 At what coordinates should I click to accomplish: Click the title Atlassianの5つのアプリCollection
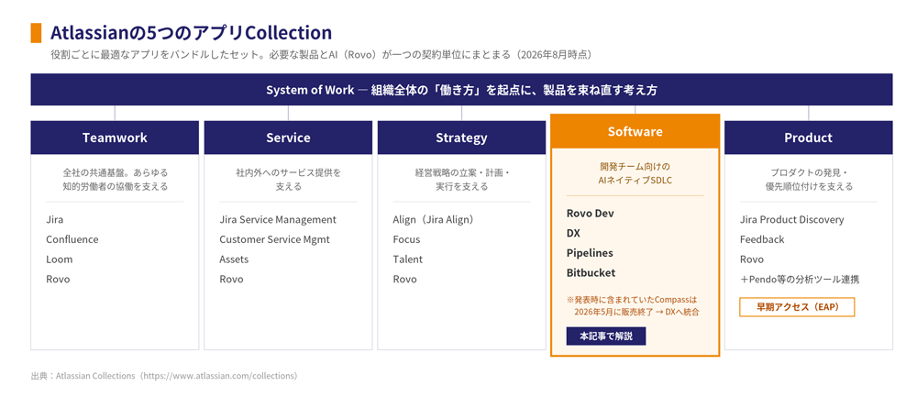(x=192, y=32)
